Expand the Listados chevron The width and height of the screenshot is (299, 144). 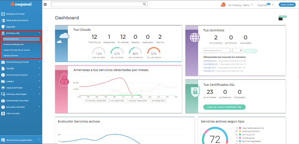[x=39, y=81]
